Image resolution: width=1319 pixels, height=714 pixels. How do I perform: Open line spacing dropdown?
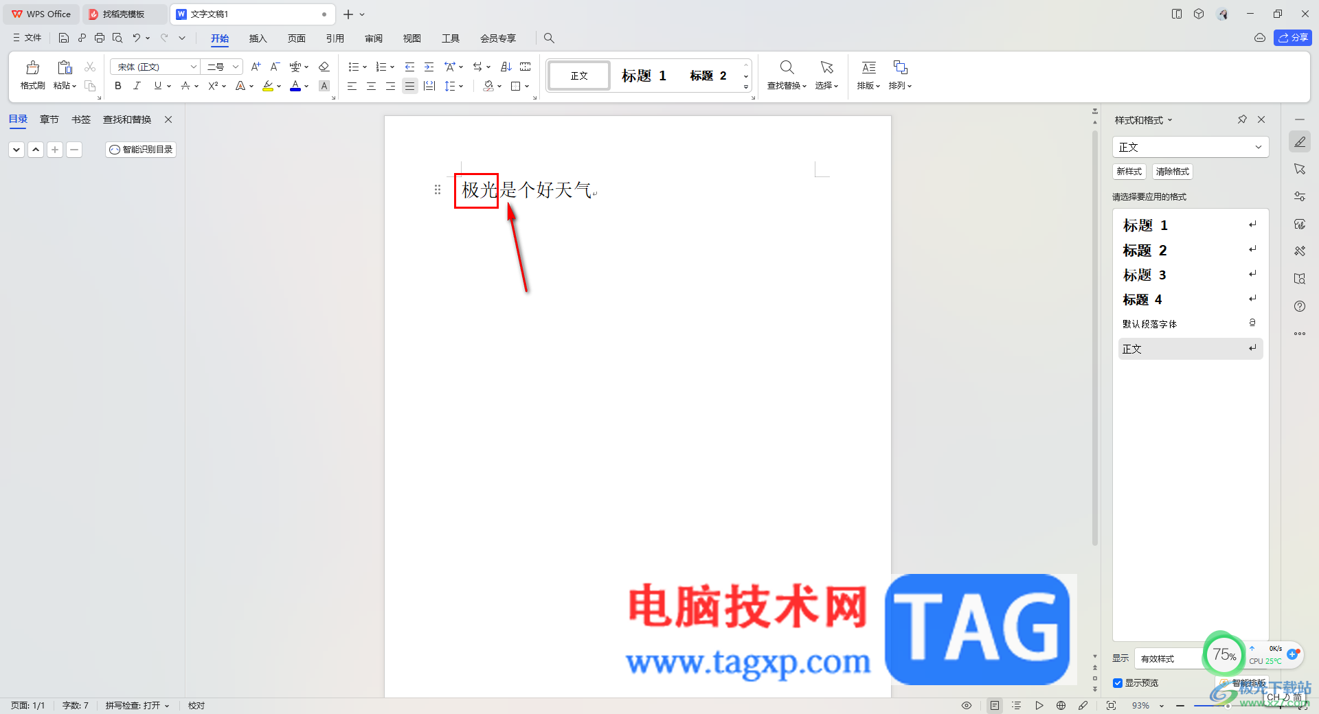pos(462,87)
